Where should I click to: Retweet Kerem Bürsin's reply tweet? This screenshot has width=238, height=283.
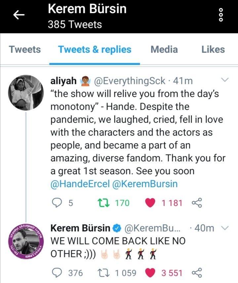click(107, 273)
